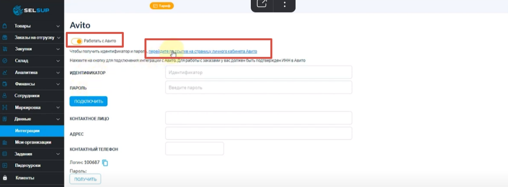Click the Задания icon

[4, 154]
